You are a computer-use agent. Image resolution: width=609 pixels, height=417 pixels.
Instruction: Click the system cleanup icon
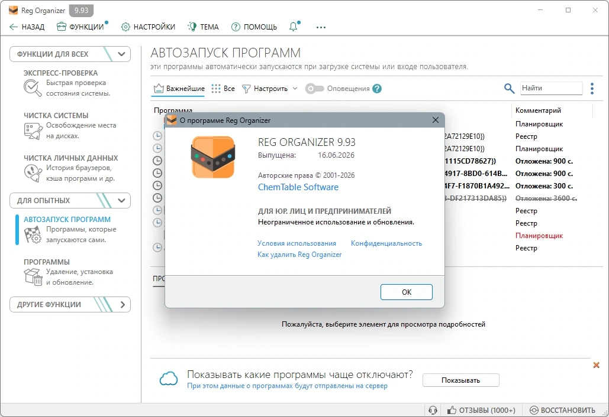click(33, 131)
